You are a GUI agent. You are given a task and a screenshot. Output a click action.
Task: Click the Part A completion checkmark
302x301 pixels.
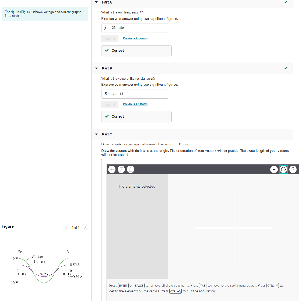[285, 2]
